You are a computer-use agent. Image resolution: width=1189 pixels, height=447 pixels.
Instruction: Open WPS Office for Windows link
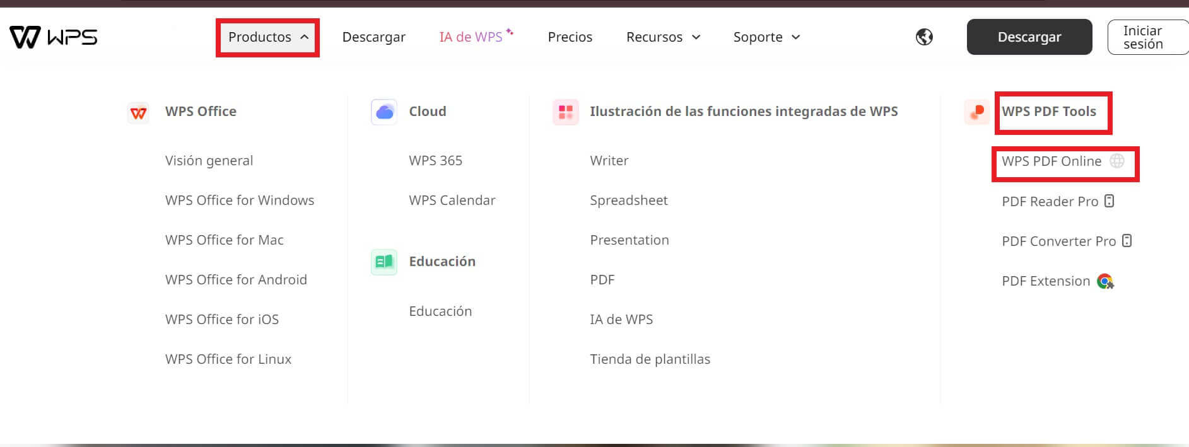(240, 200)
